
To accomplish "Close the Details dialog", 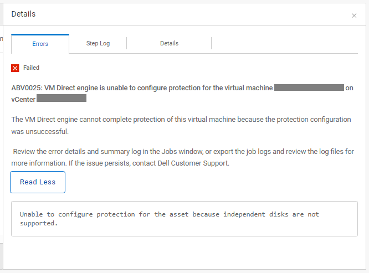I will tap(354, 16).
